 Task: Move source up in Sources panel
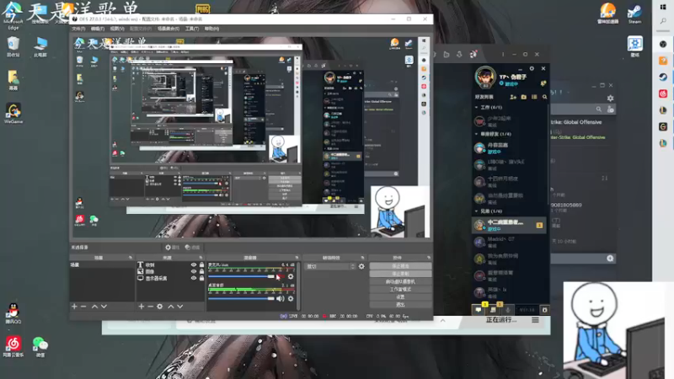[x=171, y=307]
